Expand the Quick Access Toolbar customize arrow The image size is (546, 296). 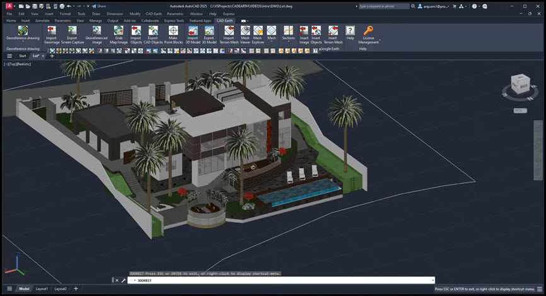[x=88, y=6]
